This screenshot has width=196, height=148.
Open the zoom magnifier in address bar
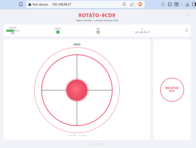coord(124,4)
